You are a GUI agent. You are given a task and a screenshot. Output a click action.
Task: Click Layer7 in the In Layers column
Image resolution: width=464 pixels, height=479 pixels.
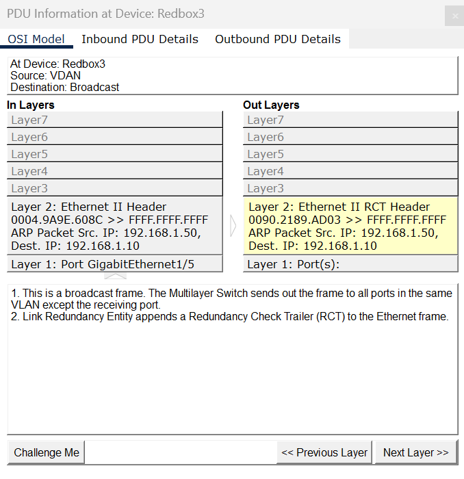pyautogui.click(x=115, y=120)
